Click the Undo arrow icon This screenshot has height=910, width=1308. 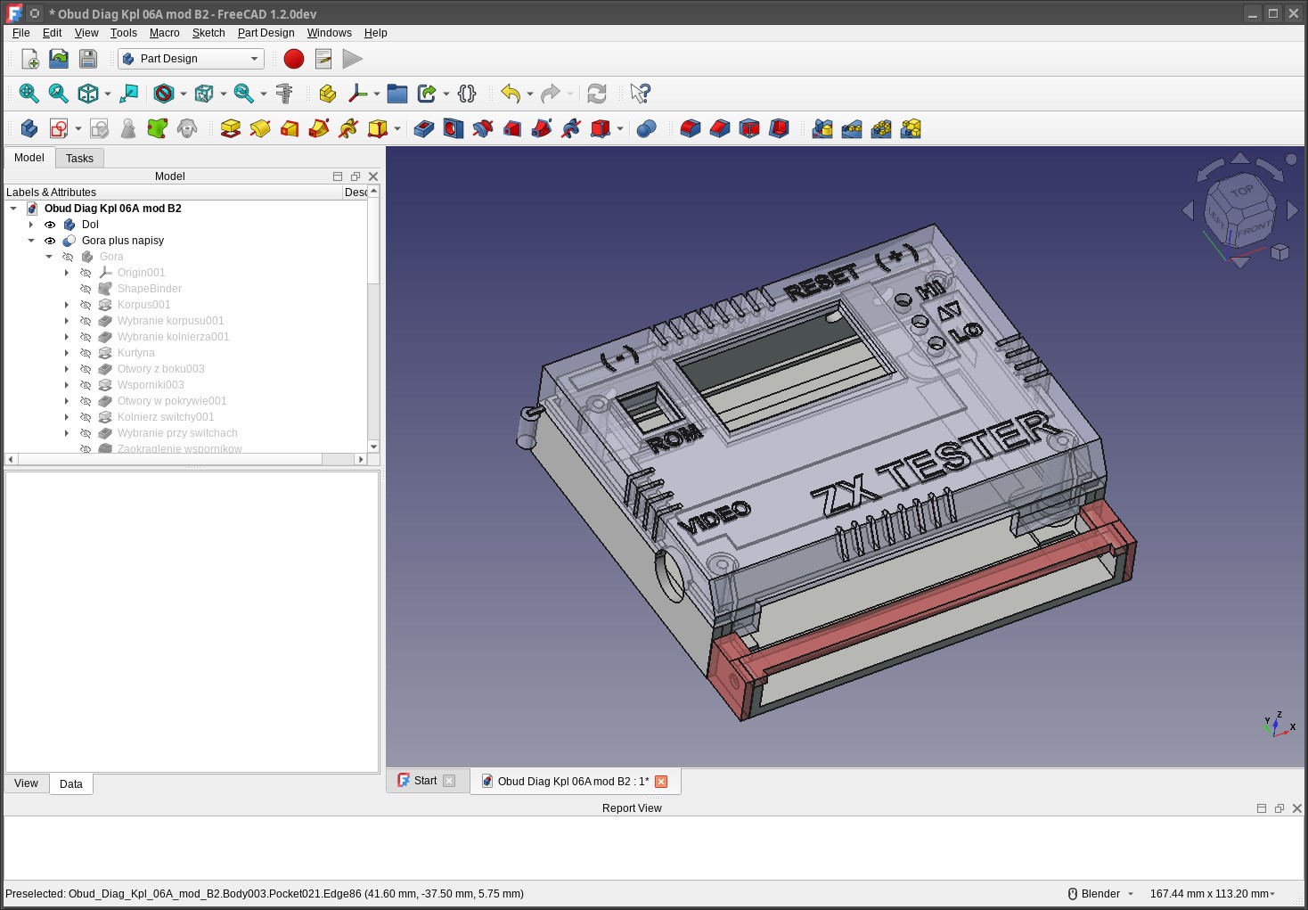(x=511, y=94)
